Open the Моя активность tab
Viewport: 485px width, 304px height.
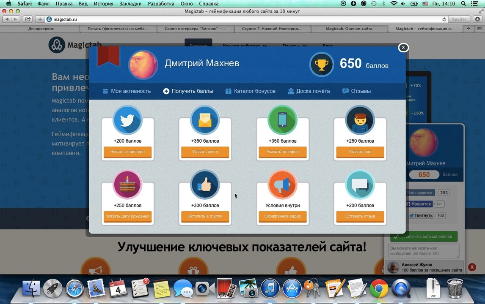[127, 91]
